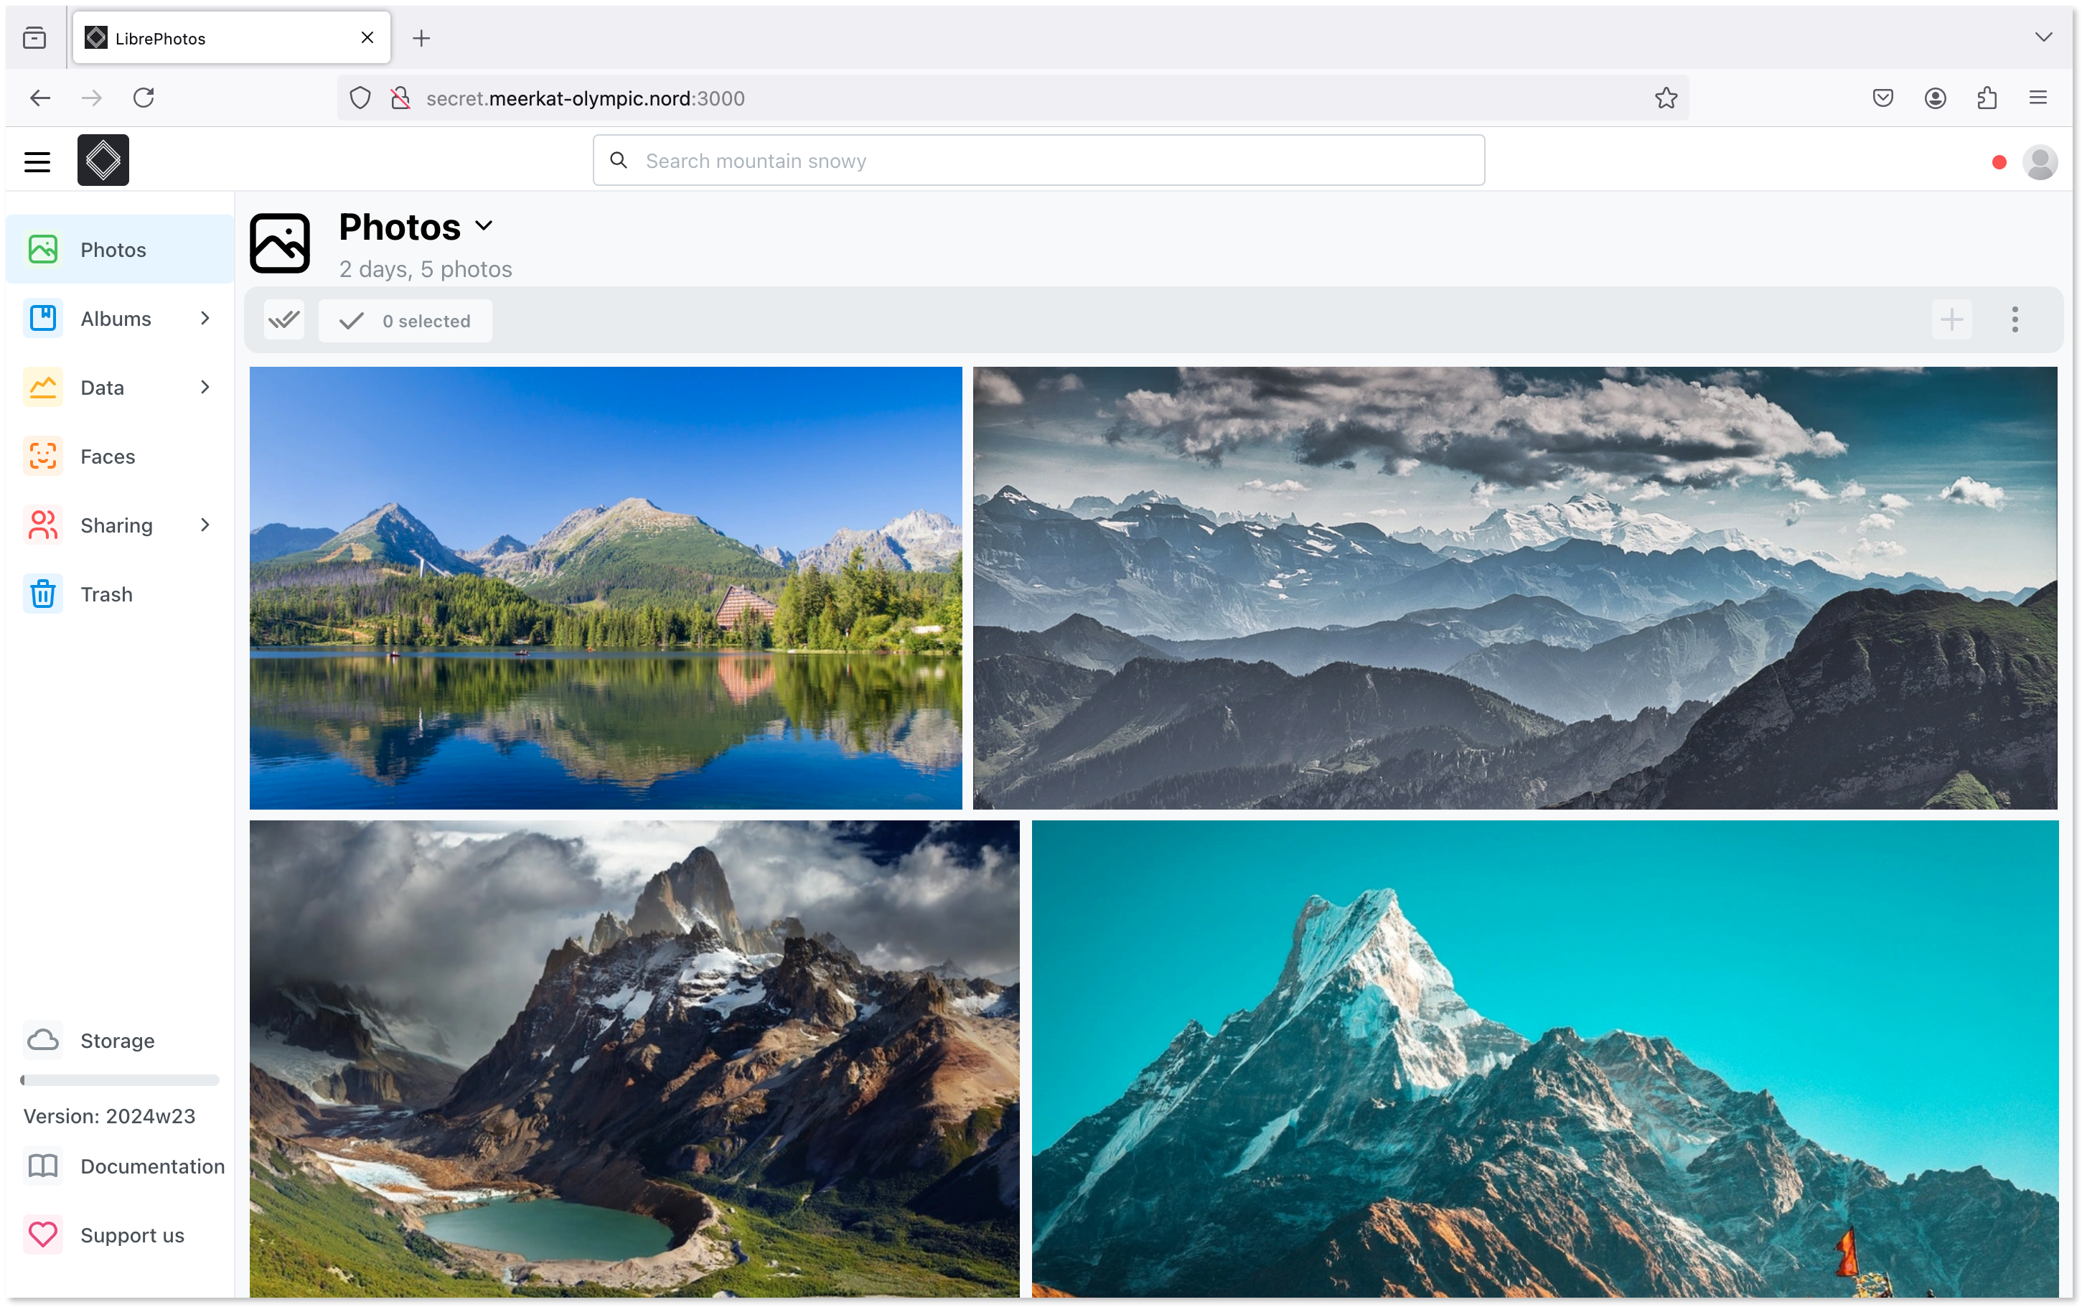Screen dimensions: 2082x1307
Task: Open the Faces section
Action: 107,456
